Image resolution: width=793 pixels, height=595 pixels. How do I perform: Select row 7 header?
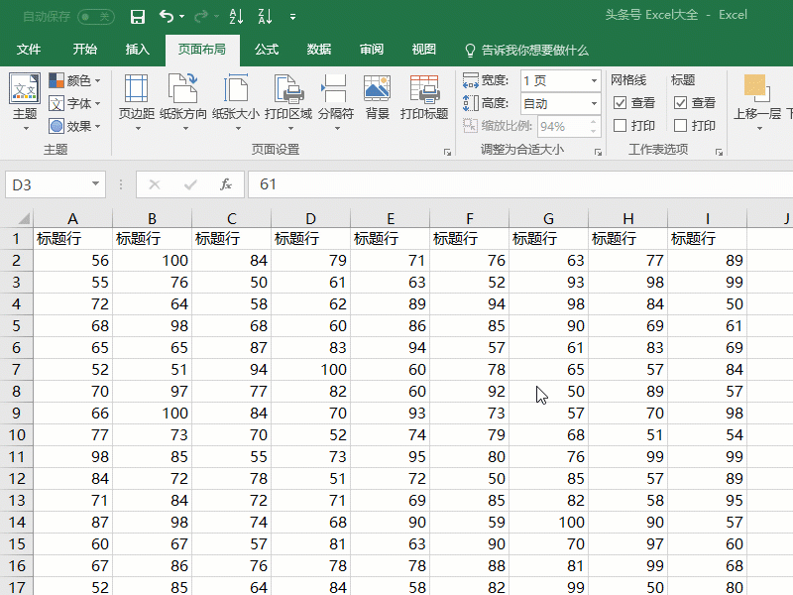pos(17,369)
